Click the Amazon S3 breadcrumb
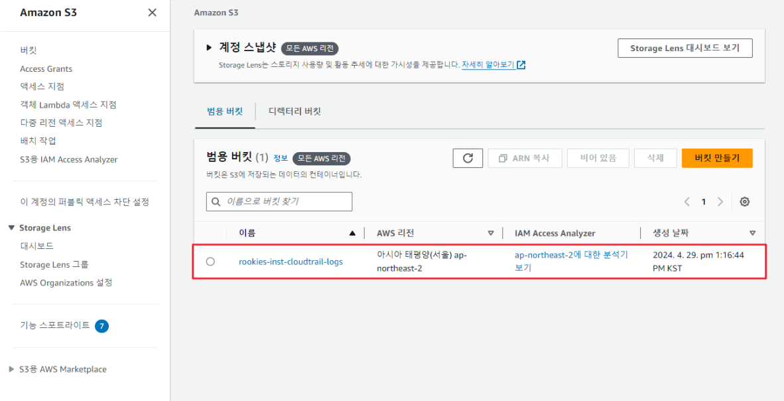This screenshot has width=784, height=401. click(216, 13)
